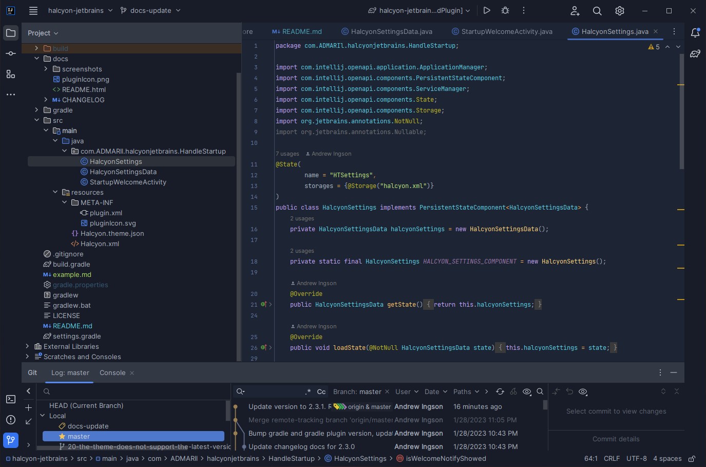Open Date filter dropdown in Git log

(436, 391)
